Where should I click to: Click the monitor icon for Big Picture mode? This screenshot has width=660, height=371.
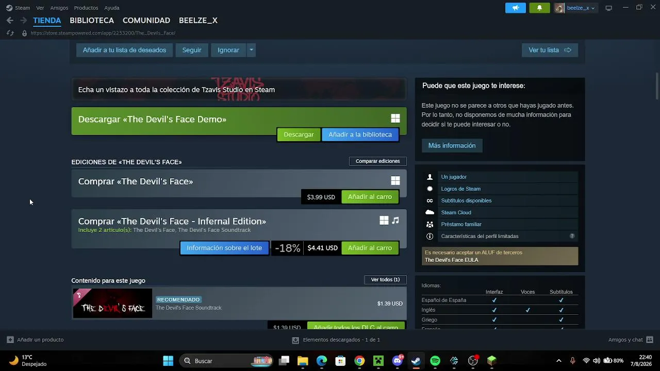[x=608, y=8]
